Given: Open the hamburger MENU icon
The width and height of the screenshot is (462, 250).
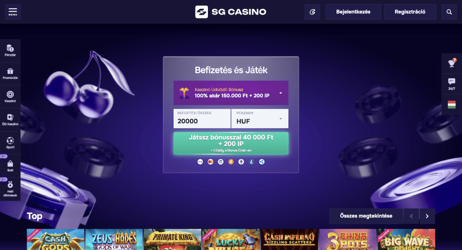Looking at the screenshot, I should tap(13, 12).
